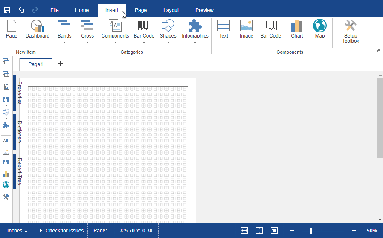Insert a Map component from ribbon
383x238 pixels.
coord(320,29)
